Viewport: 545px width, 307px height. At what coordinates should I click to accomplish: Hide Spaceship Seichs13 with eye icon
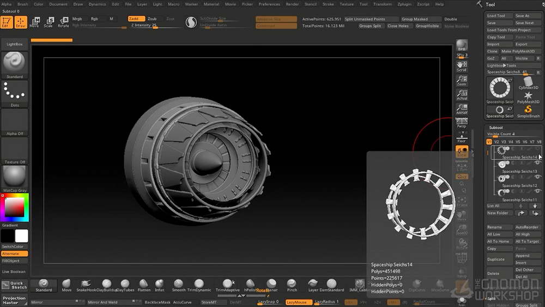tap(537, 162)
